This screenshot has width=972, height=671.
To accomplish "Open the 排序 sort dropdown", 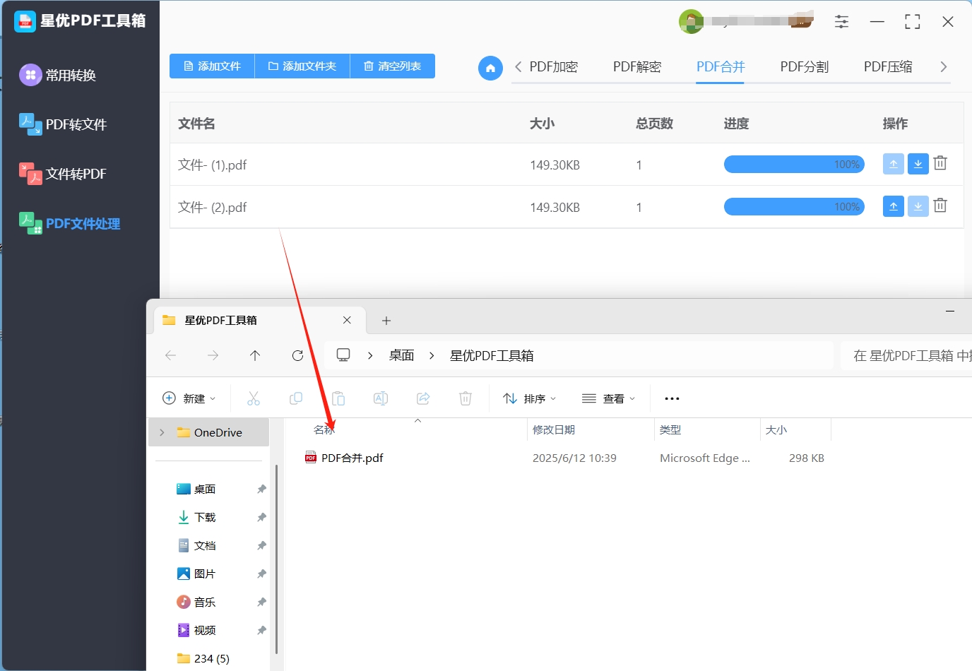I will click(x=529, y=398).
